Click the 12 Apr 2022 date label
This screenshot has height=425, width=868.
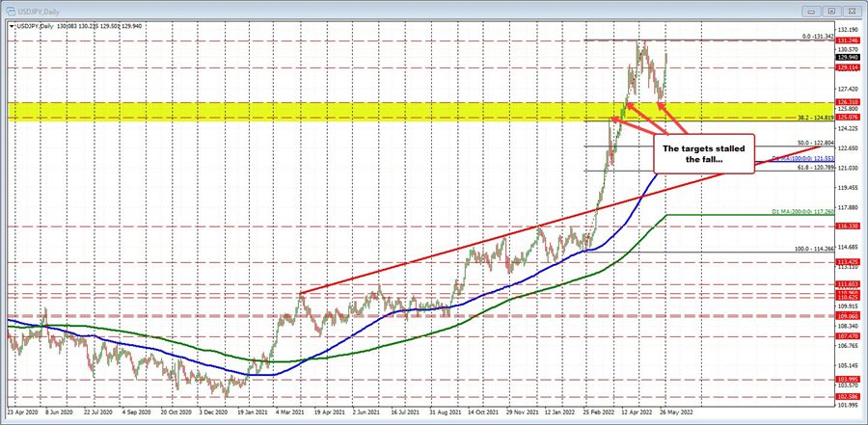635,412
